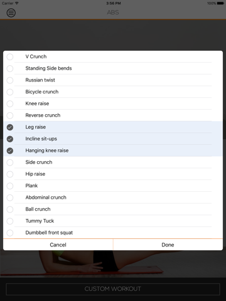Image resolution: width=226 pixels, height=301 pixels.
Task: Uncheck the Leg raise checkmark
Action: point(10,127)
